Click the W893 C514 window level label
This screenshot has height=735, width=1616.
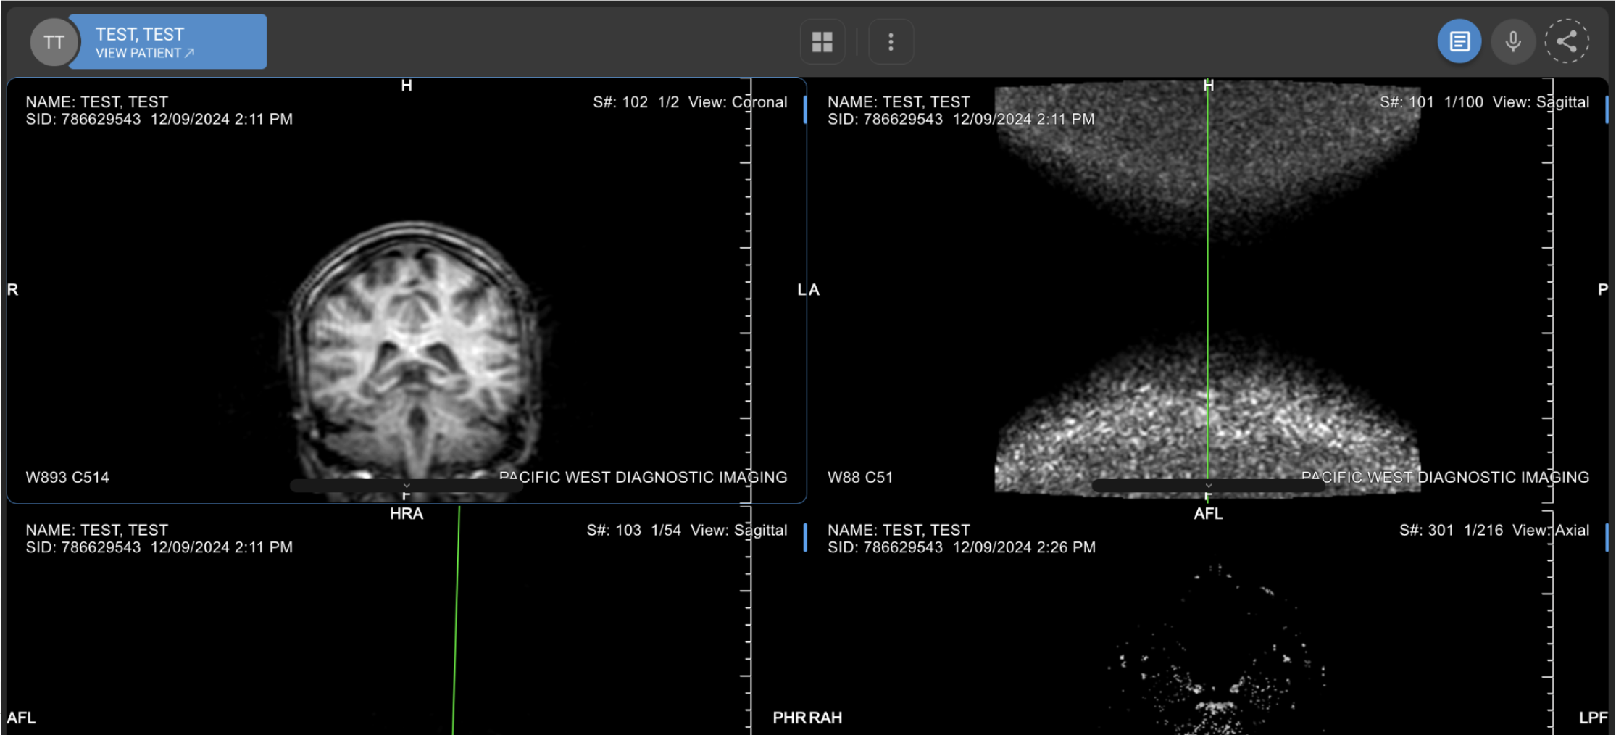pos(67,478)
